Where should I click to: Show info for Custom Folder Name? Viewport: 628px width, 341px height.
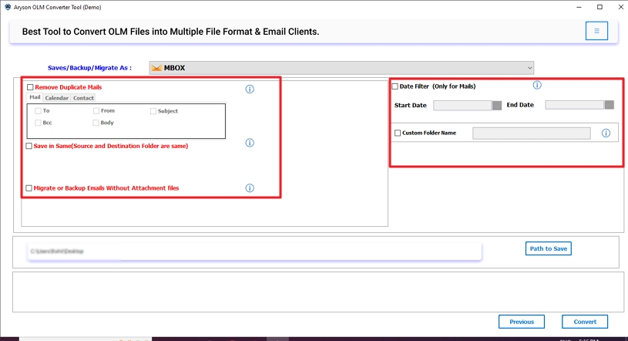[606, 133]
